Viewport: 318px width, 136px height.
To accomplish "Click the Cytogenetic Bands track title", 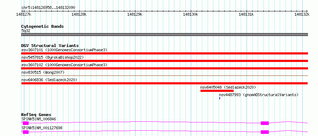I will (x=43, y=26).
